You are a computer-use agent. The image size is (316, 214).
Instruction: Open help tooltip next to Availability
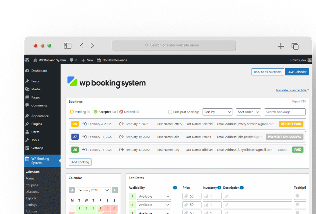pos(175,188)
